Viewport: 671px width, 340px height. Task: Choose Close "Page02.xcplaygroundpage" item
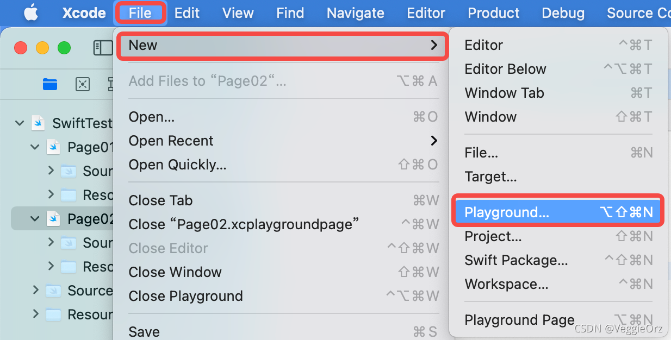tap(283, 224)
